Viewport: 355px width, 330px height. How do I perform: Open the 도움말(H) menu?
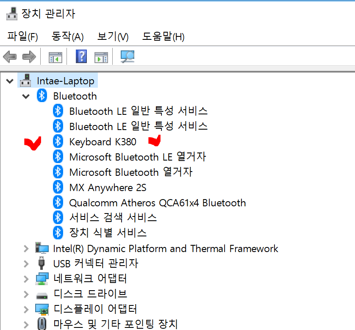pos(163,36)
